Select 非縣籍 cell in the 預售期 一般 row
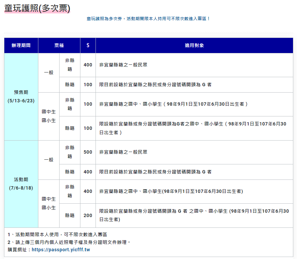Screen dimensions: 297x259 tap(70, 65)
